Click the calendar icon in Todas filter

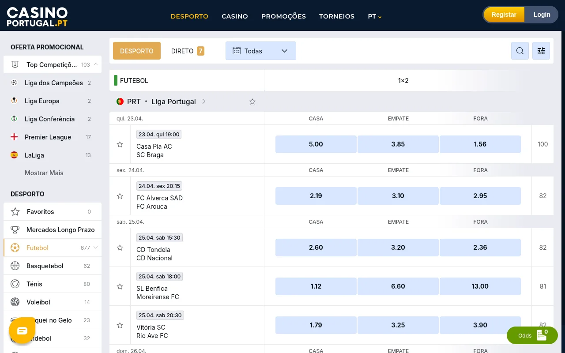coord(237,51)
